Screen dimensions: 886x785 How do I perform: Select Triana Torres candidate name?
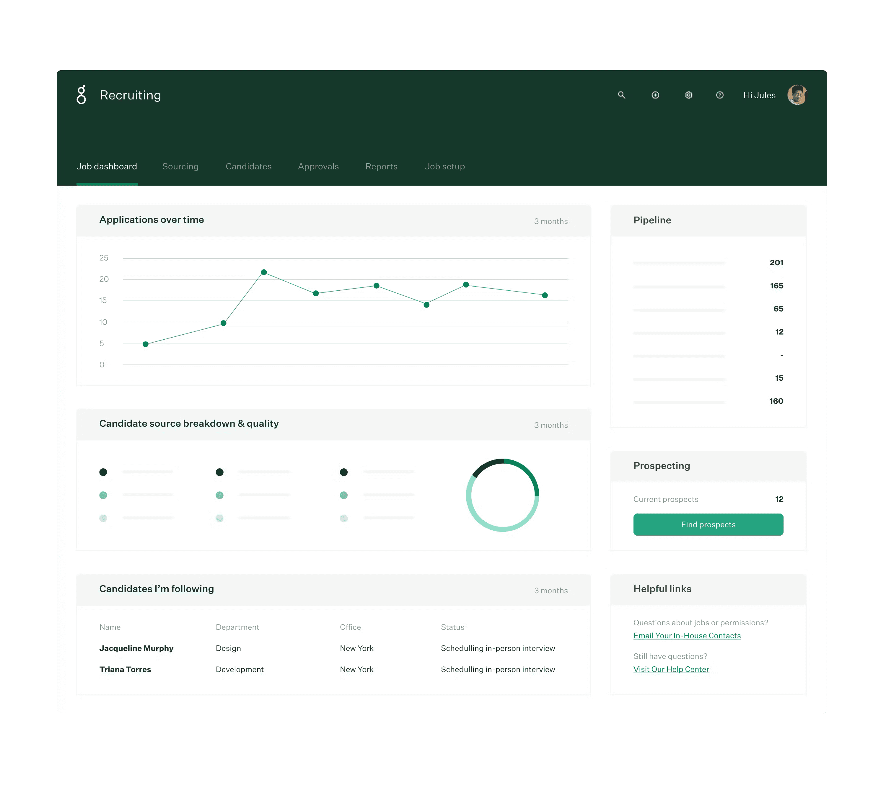pyautogui.click(x=125, y=669)
